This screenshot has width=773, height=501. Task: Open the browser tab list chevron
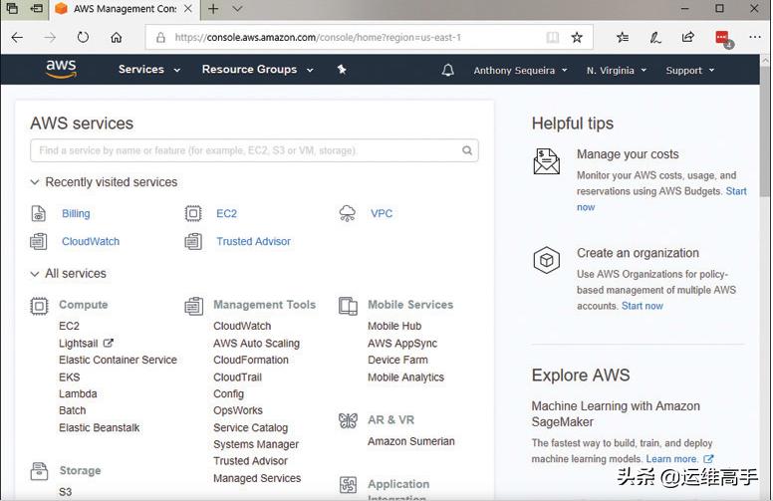237,9
